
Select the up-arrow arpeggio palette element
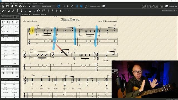click(5, 22)
